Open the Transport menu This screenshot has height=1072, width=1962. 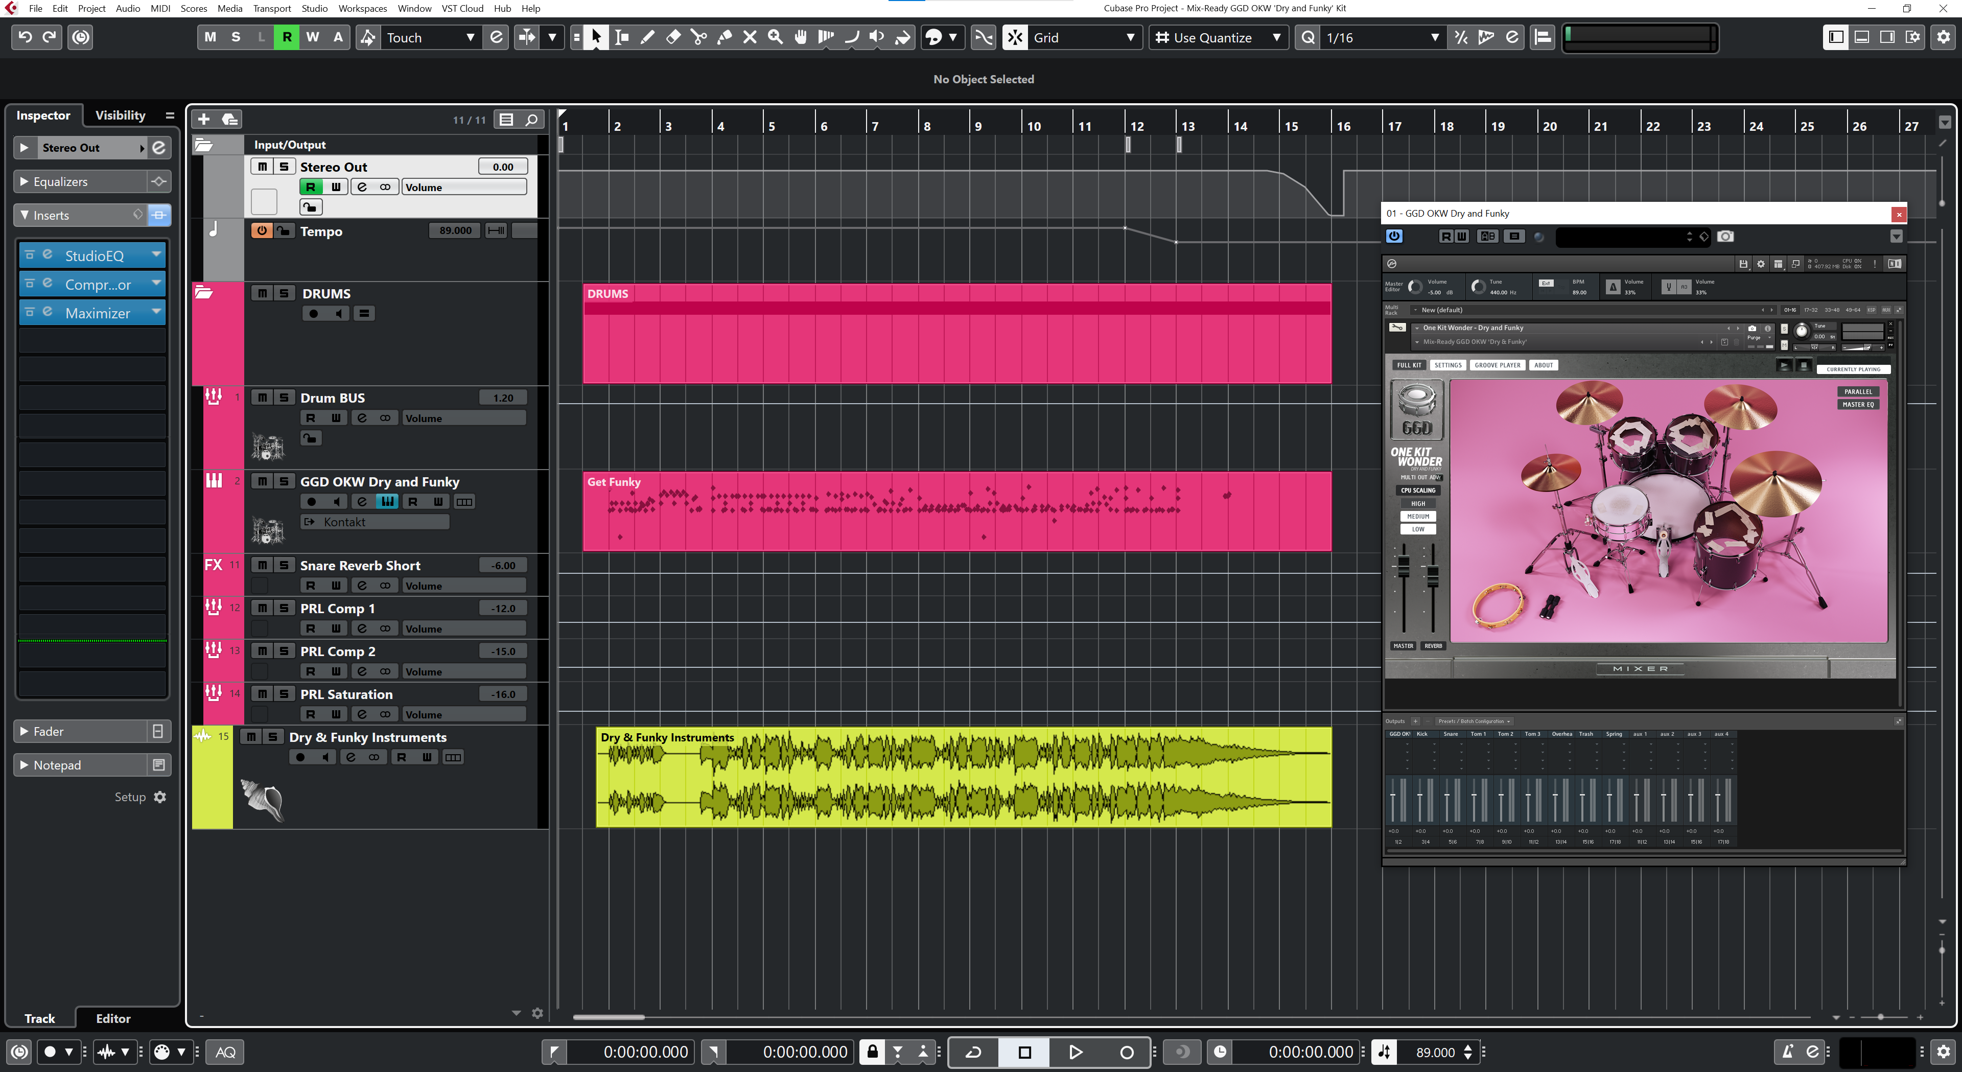[271, 8]
